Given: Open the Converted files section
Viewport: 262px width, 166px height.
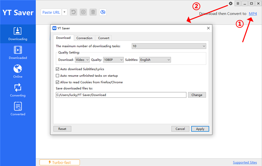Looking at the screenshot, I should click(x=18, y=109).
